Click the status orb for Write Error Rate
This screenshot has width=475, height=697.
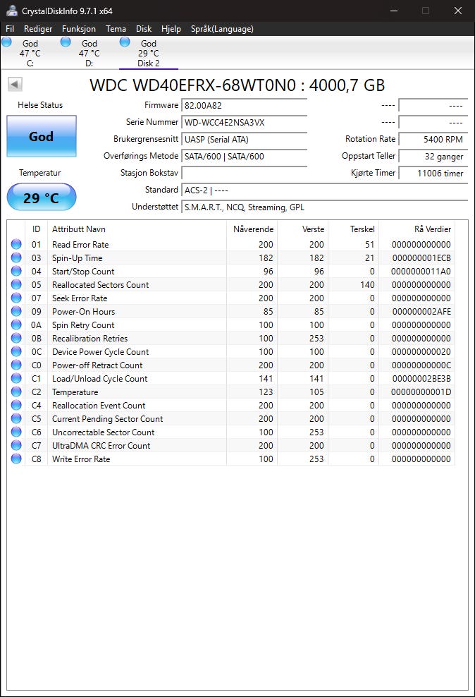pyautogui.click(x=16, y=459)
